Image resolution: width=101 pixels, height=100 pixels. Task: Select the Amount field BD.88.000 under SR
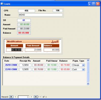pyautogui.click(x=24, y=25)
